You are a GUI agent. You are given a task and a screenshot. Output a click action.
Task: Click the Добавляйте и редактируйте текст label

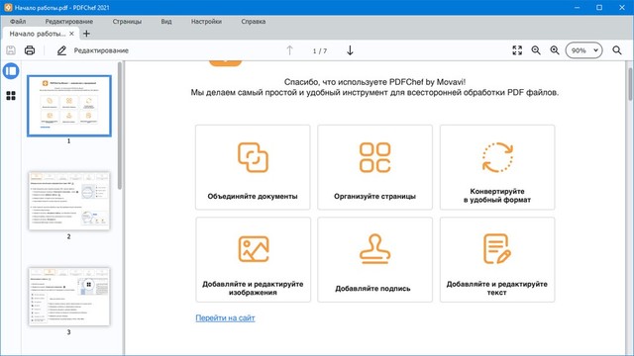pos(497,288)
